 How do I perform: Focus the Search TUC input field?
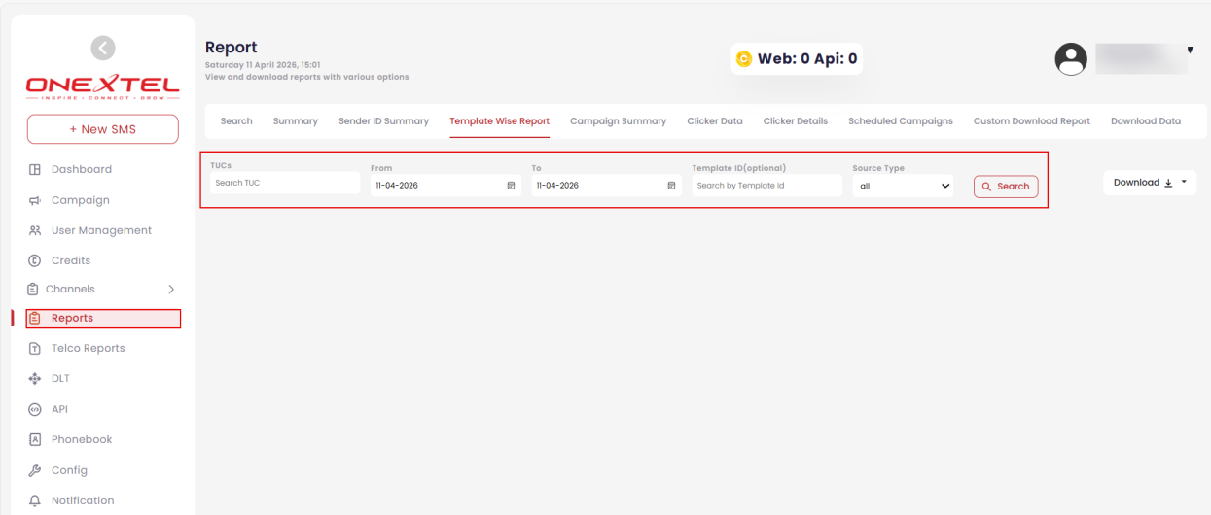tap(285, 183)
